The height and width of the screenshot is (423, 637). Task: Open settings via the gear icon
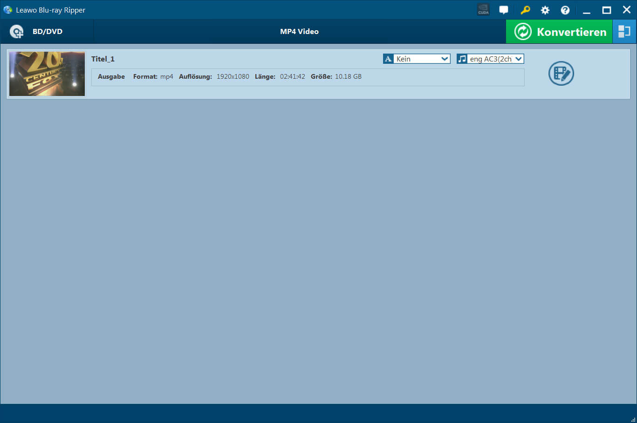pyautogui.click(x=545, y=10)
